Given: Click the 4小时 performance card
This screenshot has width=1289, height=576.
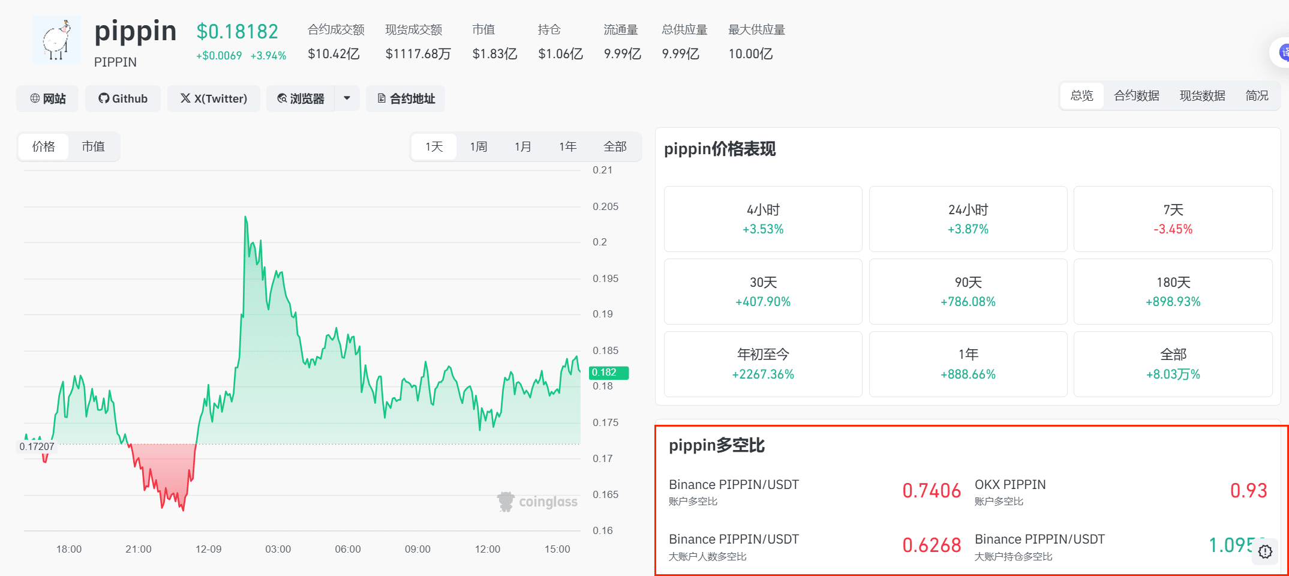Looking at the screenshot, I should pyautogui.click(x=763, y=219).
